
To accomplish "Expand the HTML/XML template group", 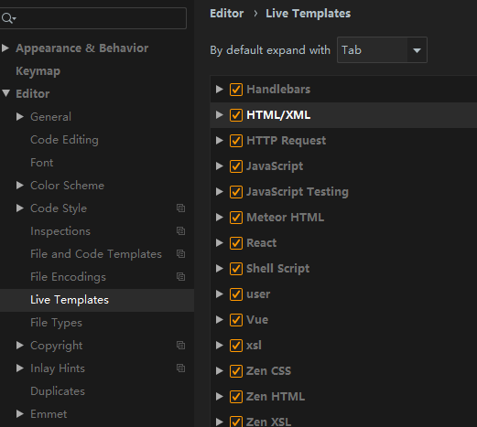I will pos(219,114).
